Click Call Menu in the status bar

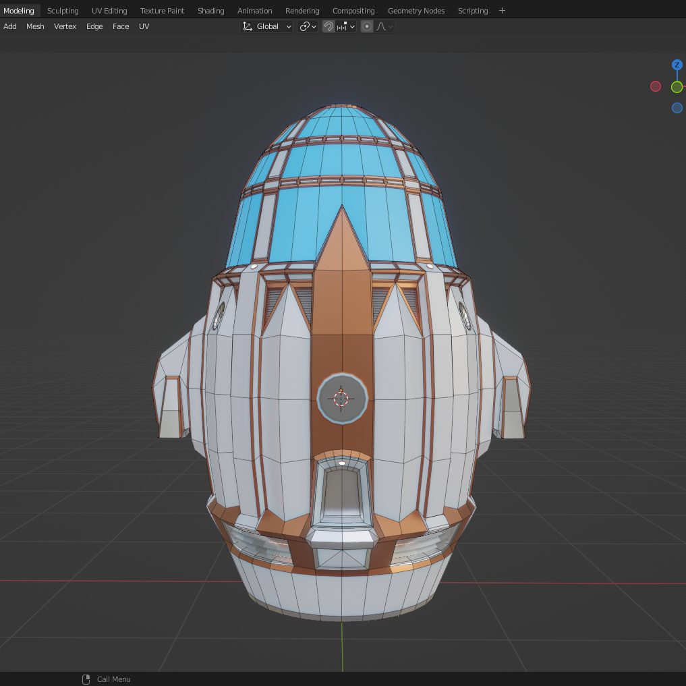click(112, 679)
